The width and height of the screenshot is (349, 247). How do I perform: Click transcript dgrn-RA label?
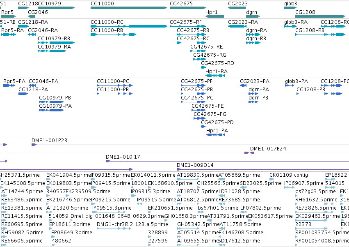256,30
